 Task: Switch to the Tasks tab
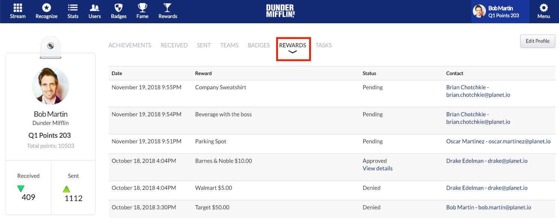pos(324,45)
